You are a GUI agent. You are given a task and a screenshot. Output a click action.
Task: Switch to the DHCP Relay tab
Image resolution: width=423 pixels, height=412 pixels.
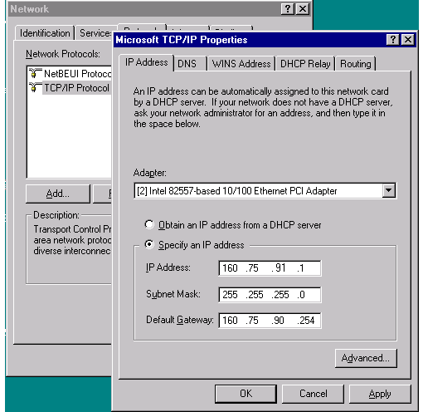point(305,64)
